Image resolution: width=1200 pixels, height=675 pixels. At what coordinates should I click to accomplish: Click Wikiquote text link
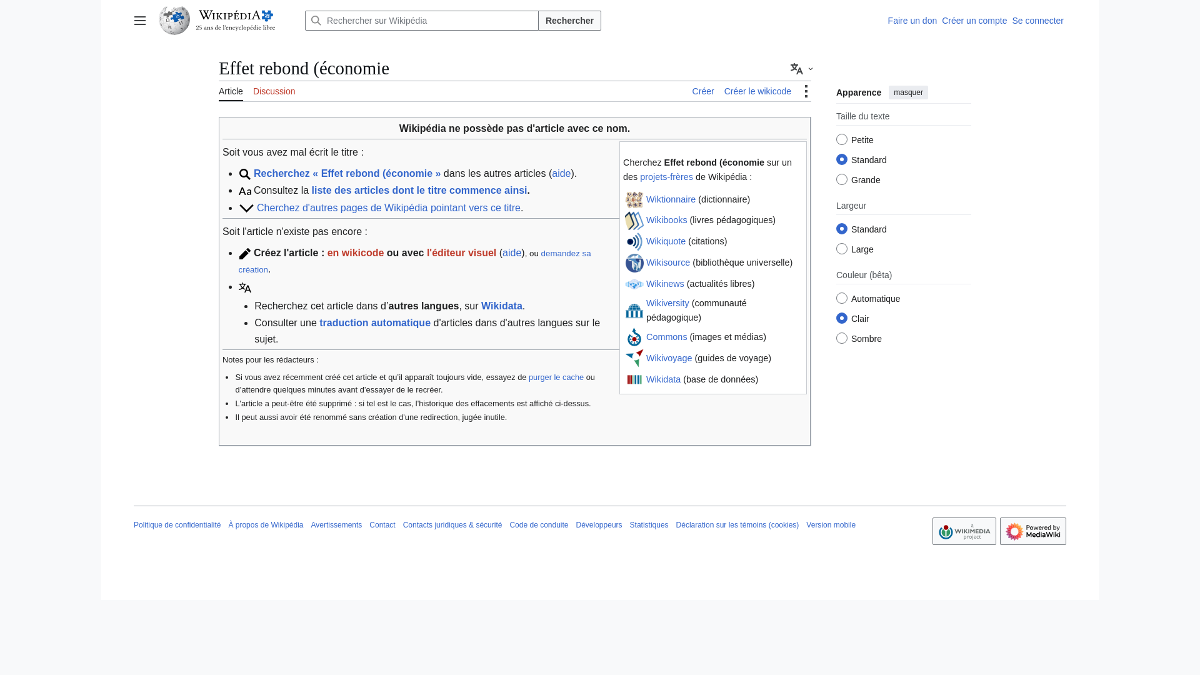666,241
